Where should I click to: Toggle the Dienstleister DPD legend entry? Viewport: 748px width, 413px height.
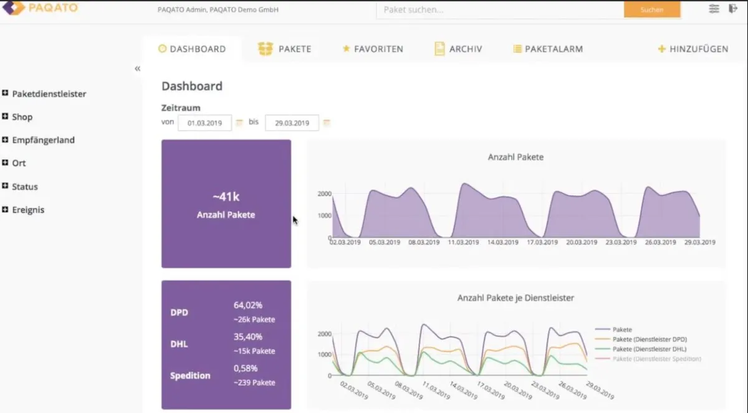pos(648,339)
